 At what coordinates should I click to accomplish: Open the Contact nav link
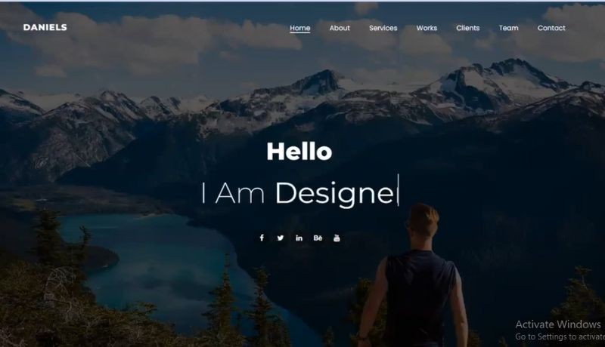[551, 28]
